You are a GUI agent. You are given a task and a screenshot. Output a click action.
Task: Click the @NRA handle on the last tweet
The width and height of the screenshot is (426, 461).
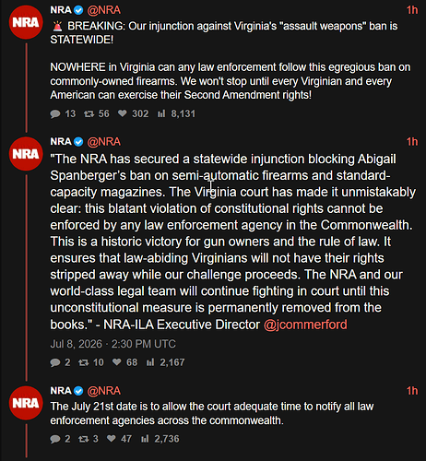pos(104,391)
